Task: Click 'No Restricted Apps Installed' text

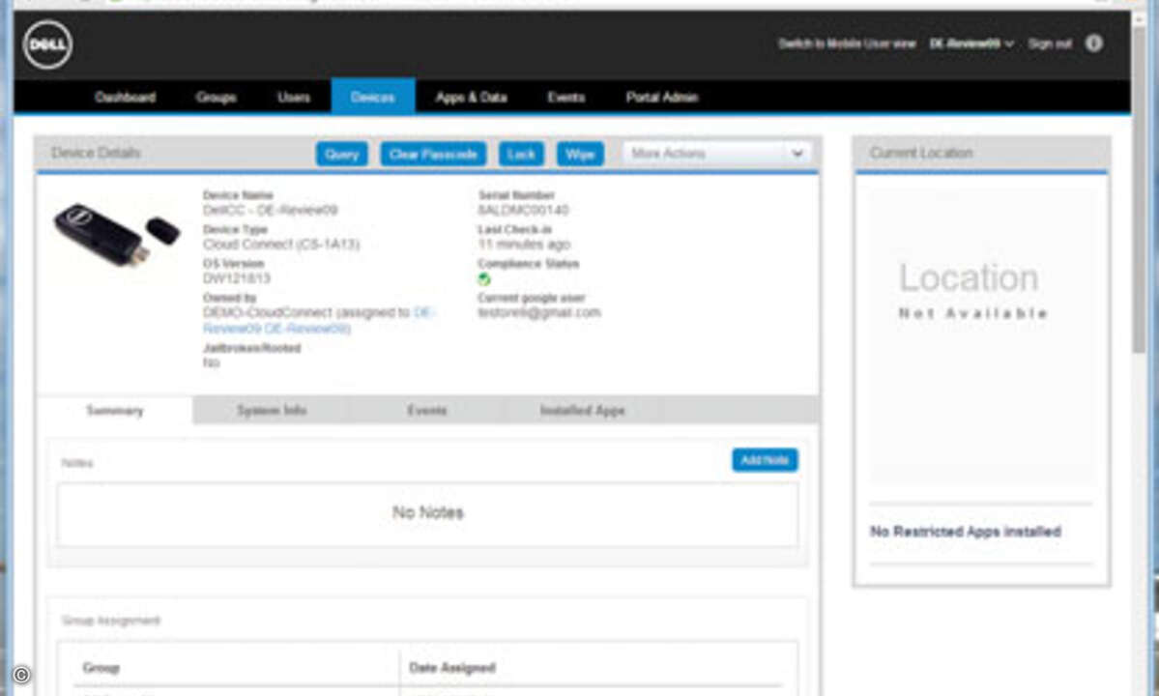Action: tap(966, 532)
